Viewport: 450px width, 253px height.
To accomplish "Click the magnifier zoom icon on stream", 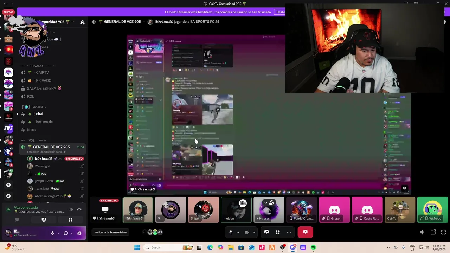I will pyautogui.click(x=405, y=188).
